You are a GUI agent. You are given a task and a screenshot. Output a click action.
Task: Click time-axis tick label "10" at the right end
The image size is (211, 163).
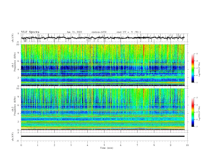click(187, 145)
